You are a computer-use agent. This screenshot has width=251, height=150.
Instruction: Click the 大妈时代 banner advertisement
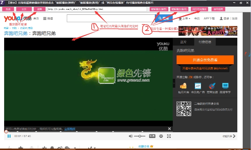pos(208,31)
